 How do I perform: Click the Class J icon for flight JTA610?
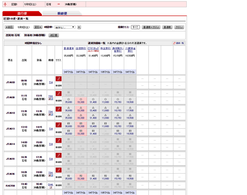(58, 109)
